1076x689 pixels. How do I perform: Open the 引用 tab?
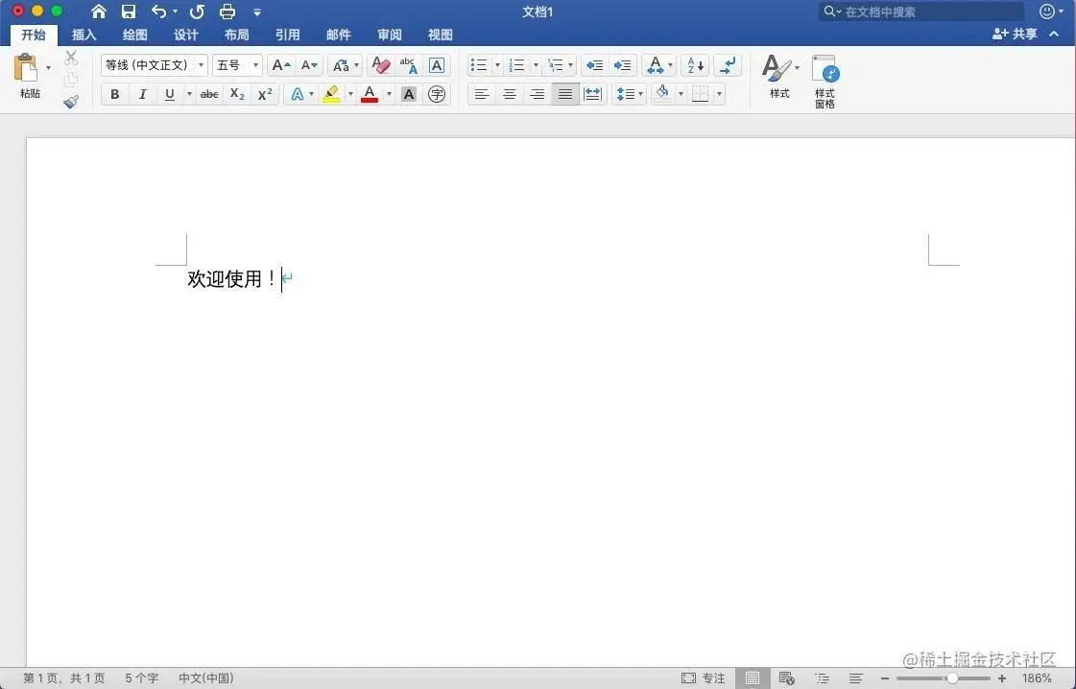[x=288, y=35]
